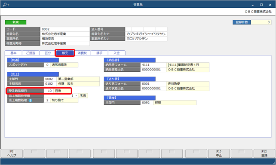276x165 pixels.
Task: Click the 法人番号 input field
Action: point(146,29)
